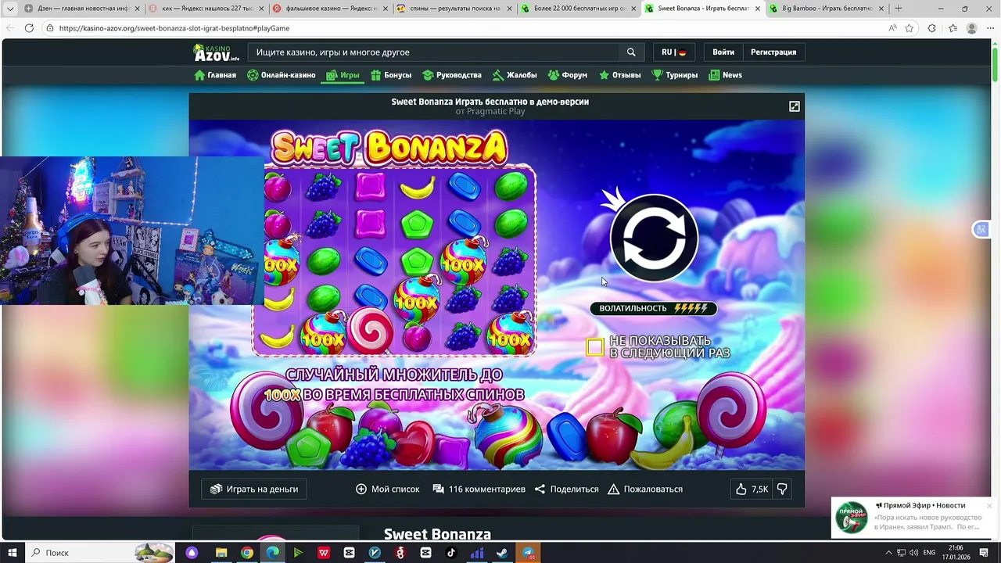Add game to Мой список
This screenshot has height=563, width=1001.
[388, 489]
